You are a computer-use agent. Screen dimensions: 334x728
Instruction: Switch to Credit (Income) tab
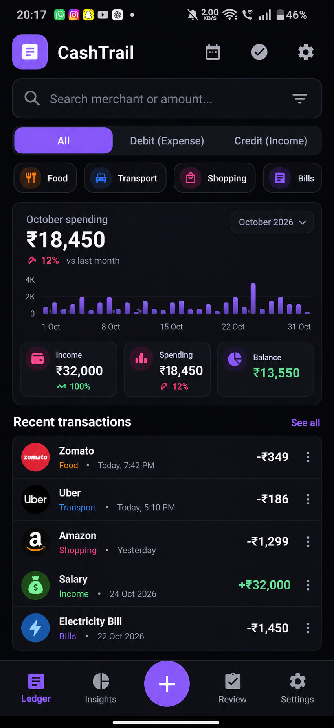coord(271,141)
